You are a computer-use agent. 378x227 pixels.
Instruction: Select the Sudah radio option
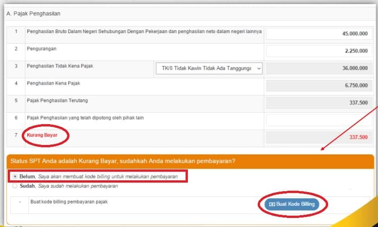click(15, 186)
